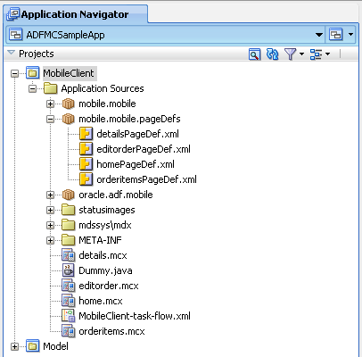Click the META-INF folder icon
The height and width of the screenshot is (357, 362).
[x=68, y=240]
